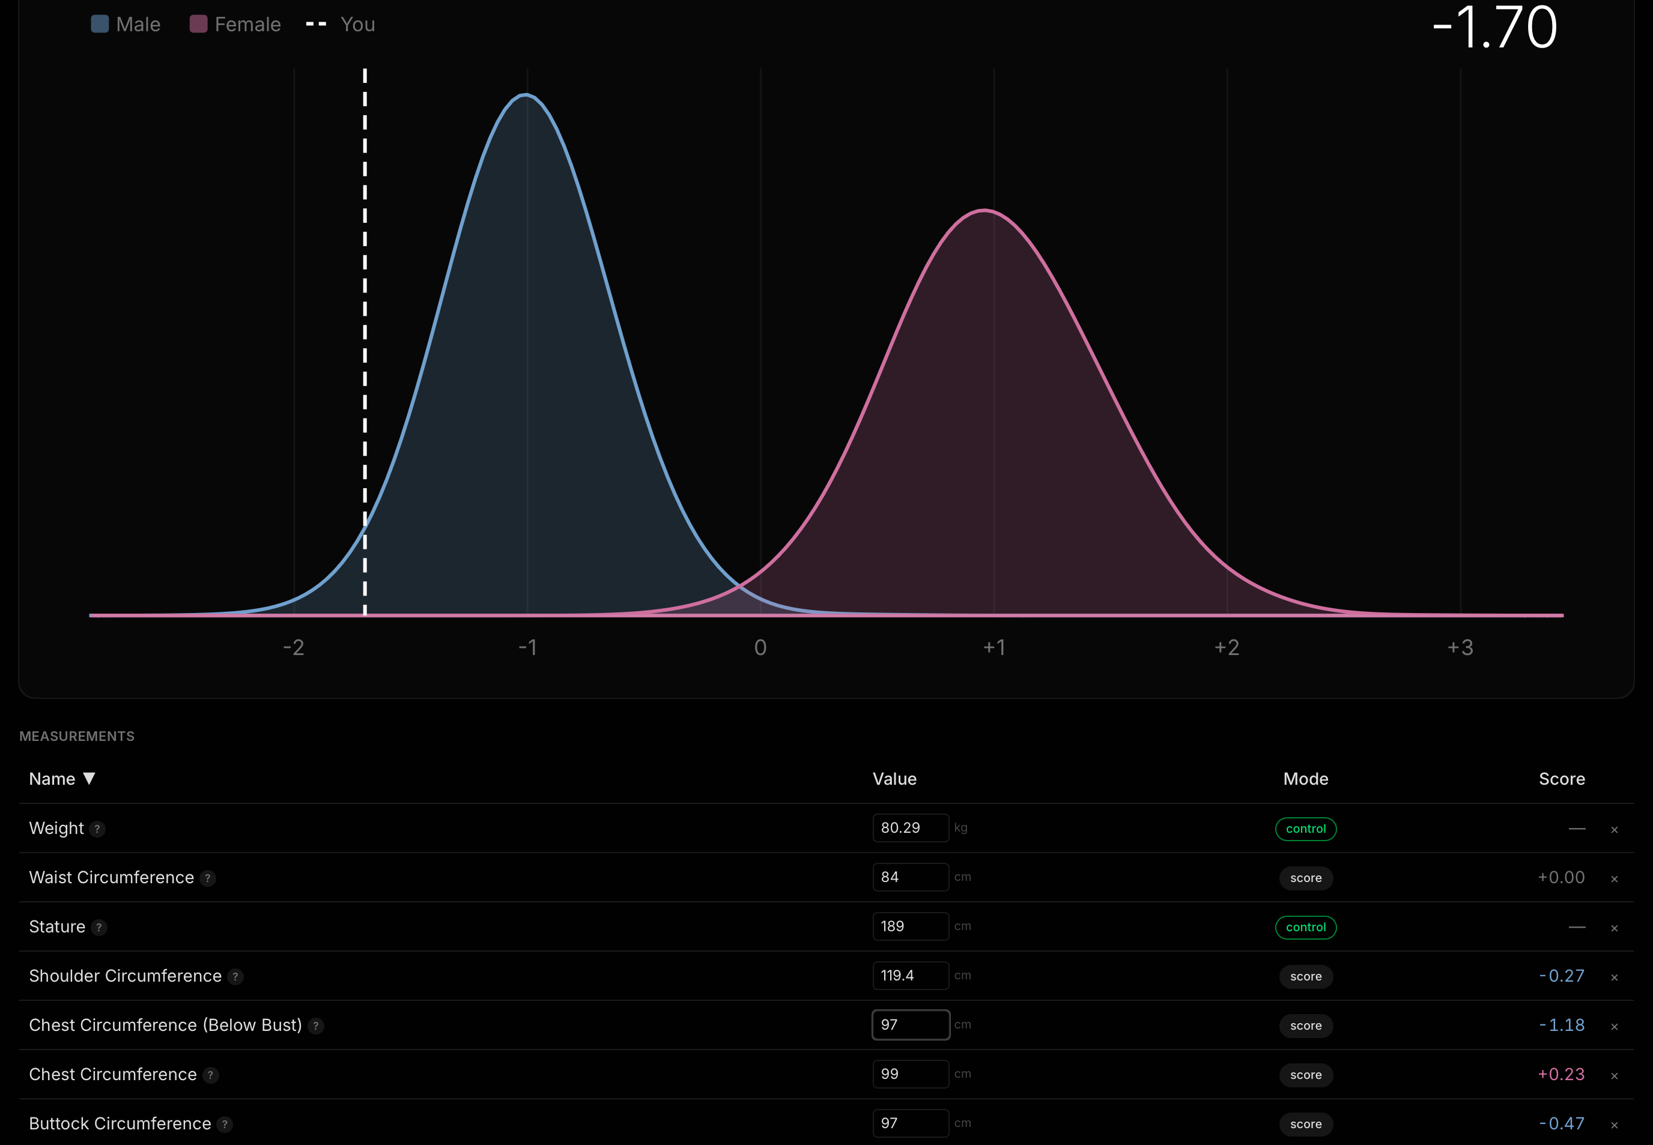Show help for Shoulder Circumference
Image resolution: width=1653 pixels, height=1145 pixels.
click(235, 976)
